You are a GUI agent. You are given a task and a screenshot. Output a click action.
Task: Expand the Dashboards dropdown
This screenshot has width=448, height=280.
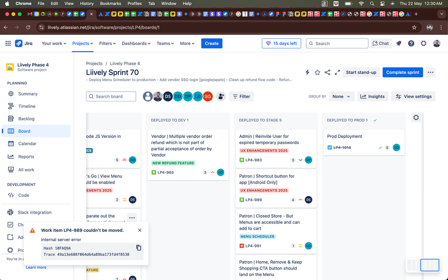(136, 43)
